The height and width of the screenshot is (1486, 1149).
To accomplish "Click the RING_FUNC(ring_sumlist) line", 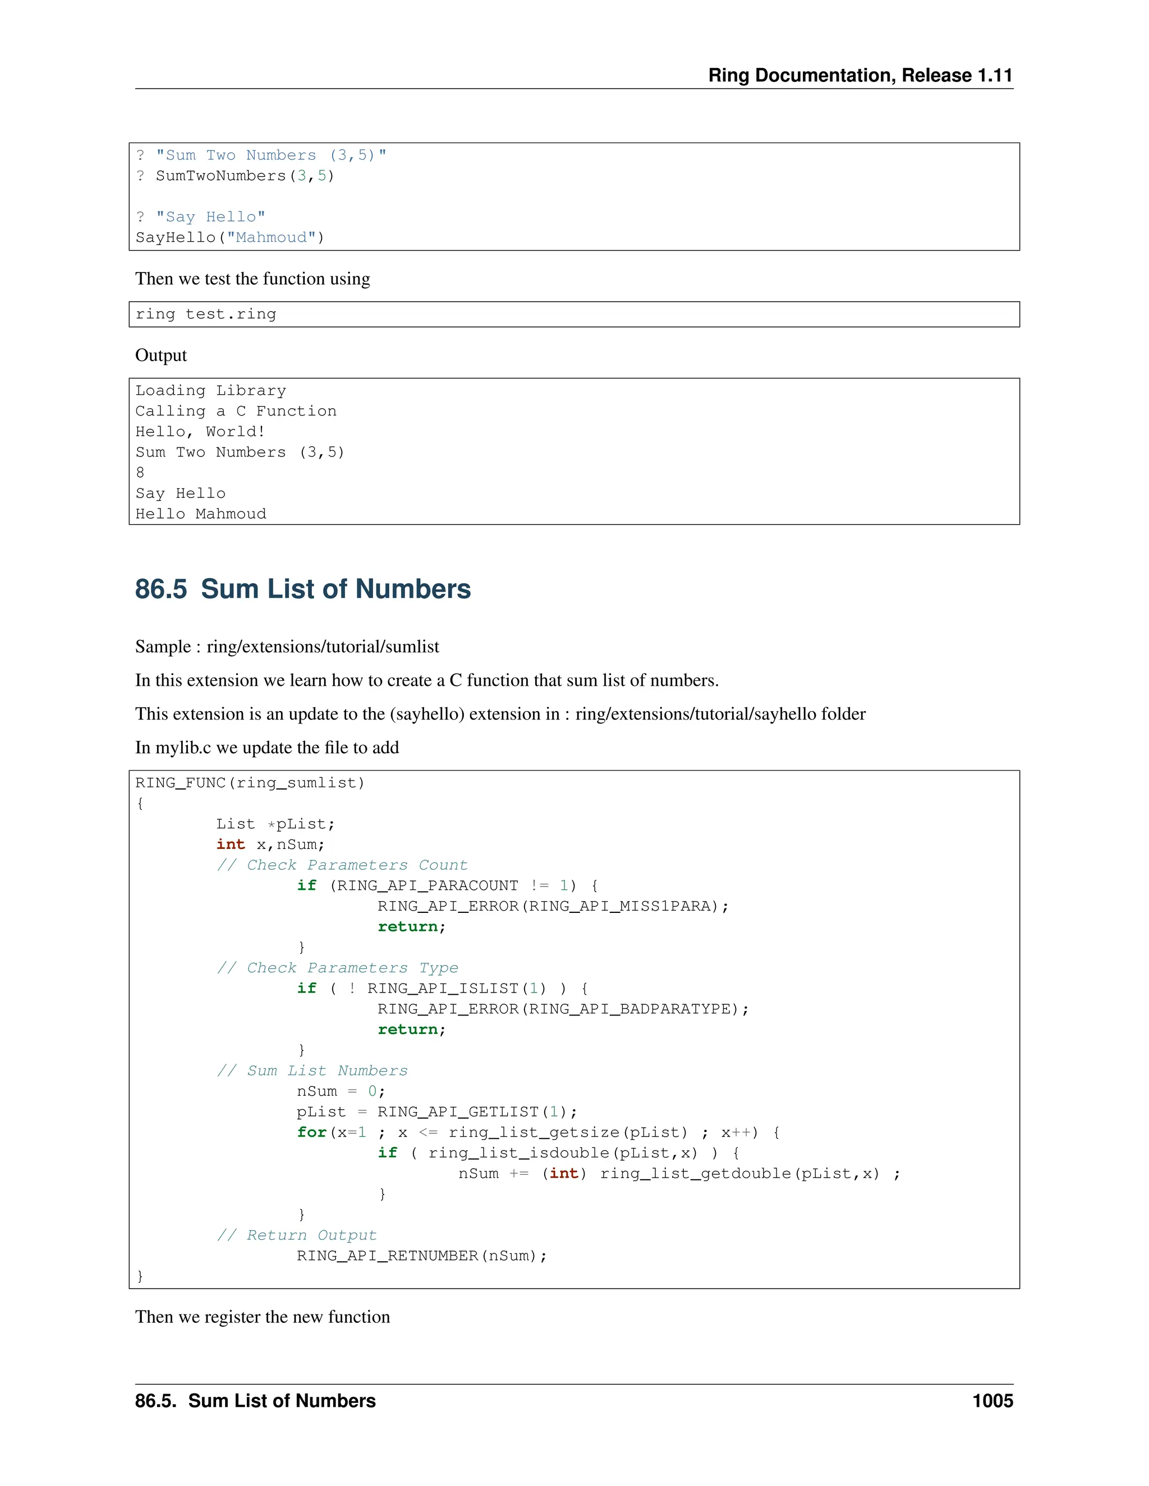I will 250,783.
